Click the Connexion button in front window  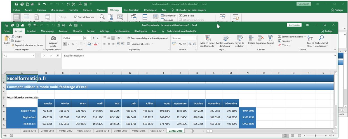click(x=294, y=25)
